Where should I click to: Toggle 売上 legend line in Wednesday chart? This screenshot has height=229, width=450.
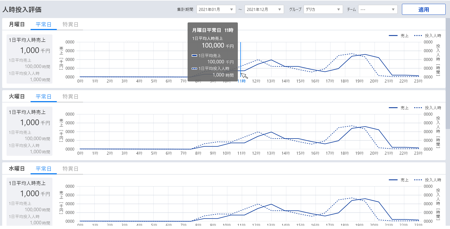[x=399, y=180]
